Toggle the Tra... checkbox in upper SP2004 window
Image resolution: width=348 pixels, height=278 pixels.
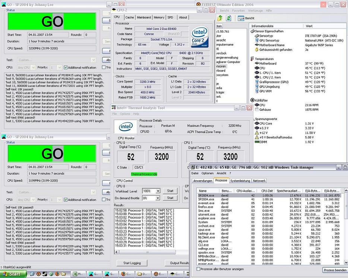tap(104, 67)
